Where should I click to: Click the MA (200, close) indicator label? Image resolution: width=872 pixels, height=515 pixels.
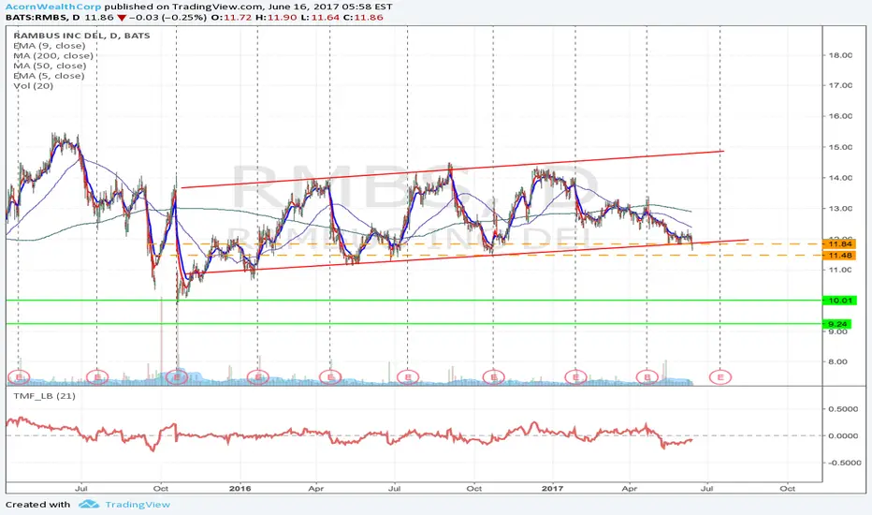coord(53,55)
